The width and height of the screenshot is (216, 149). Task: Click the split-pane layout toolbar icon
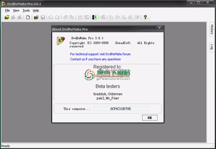click(80, 17)
